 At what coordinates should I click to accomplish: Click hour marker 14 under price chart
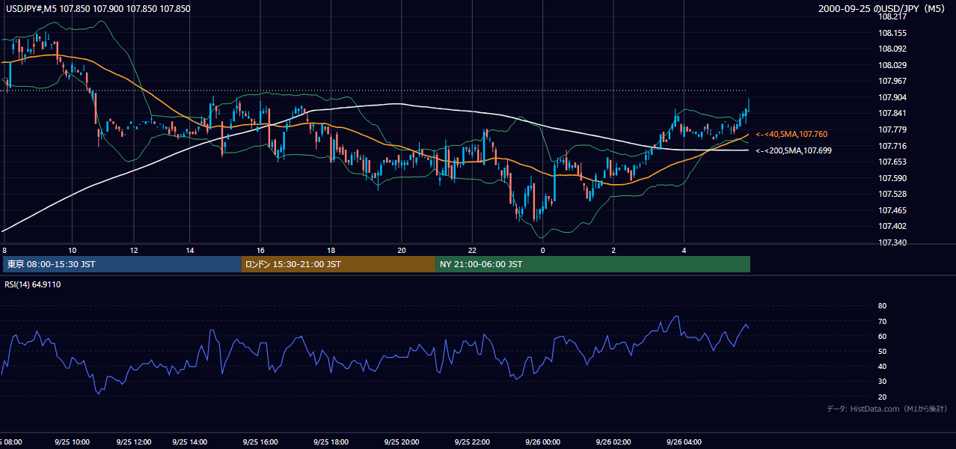190,250
